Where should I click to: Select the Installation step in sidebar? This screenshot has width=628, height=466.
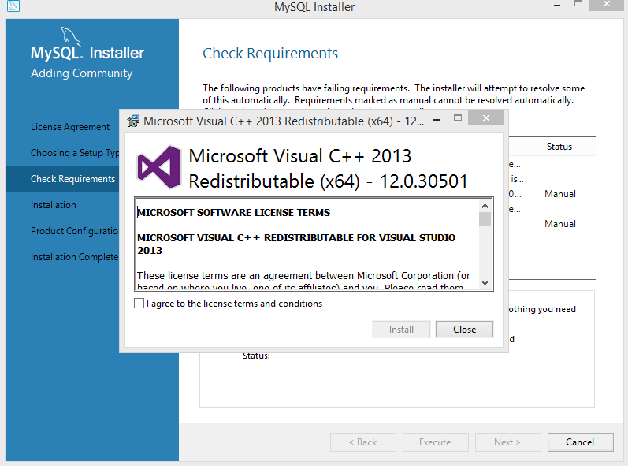click(54, 205)
